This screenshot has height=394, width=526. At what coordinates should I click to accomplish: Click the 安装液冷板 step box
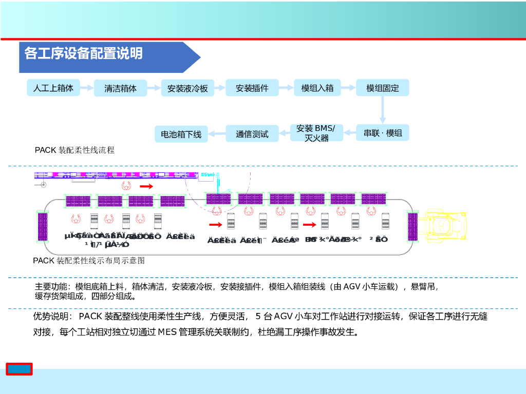(187, 88)
